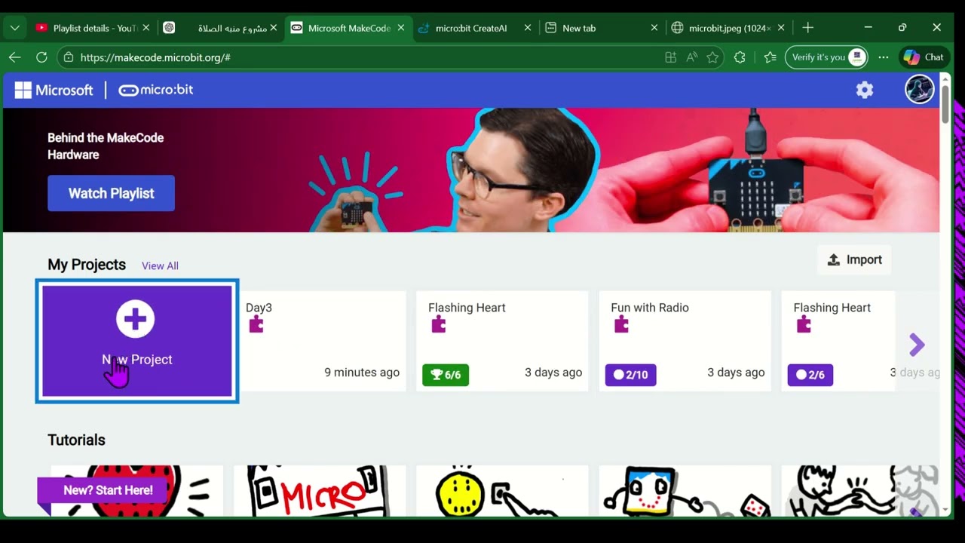Switch to the micro:bit CreateAI tab
This screenshot has height=543, width=965.
474,28
